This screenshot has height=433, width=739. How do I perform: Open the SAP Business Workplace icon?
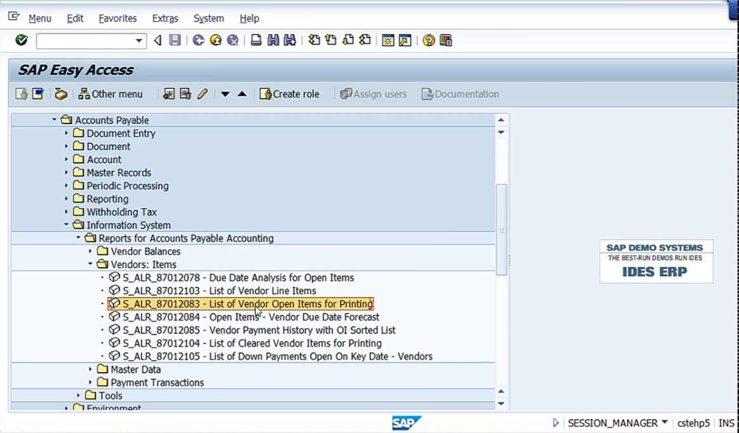coord(61,94)
